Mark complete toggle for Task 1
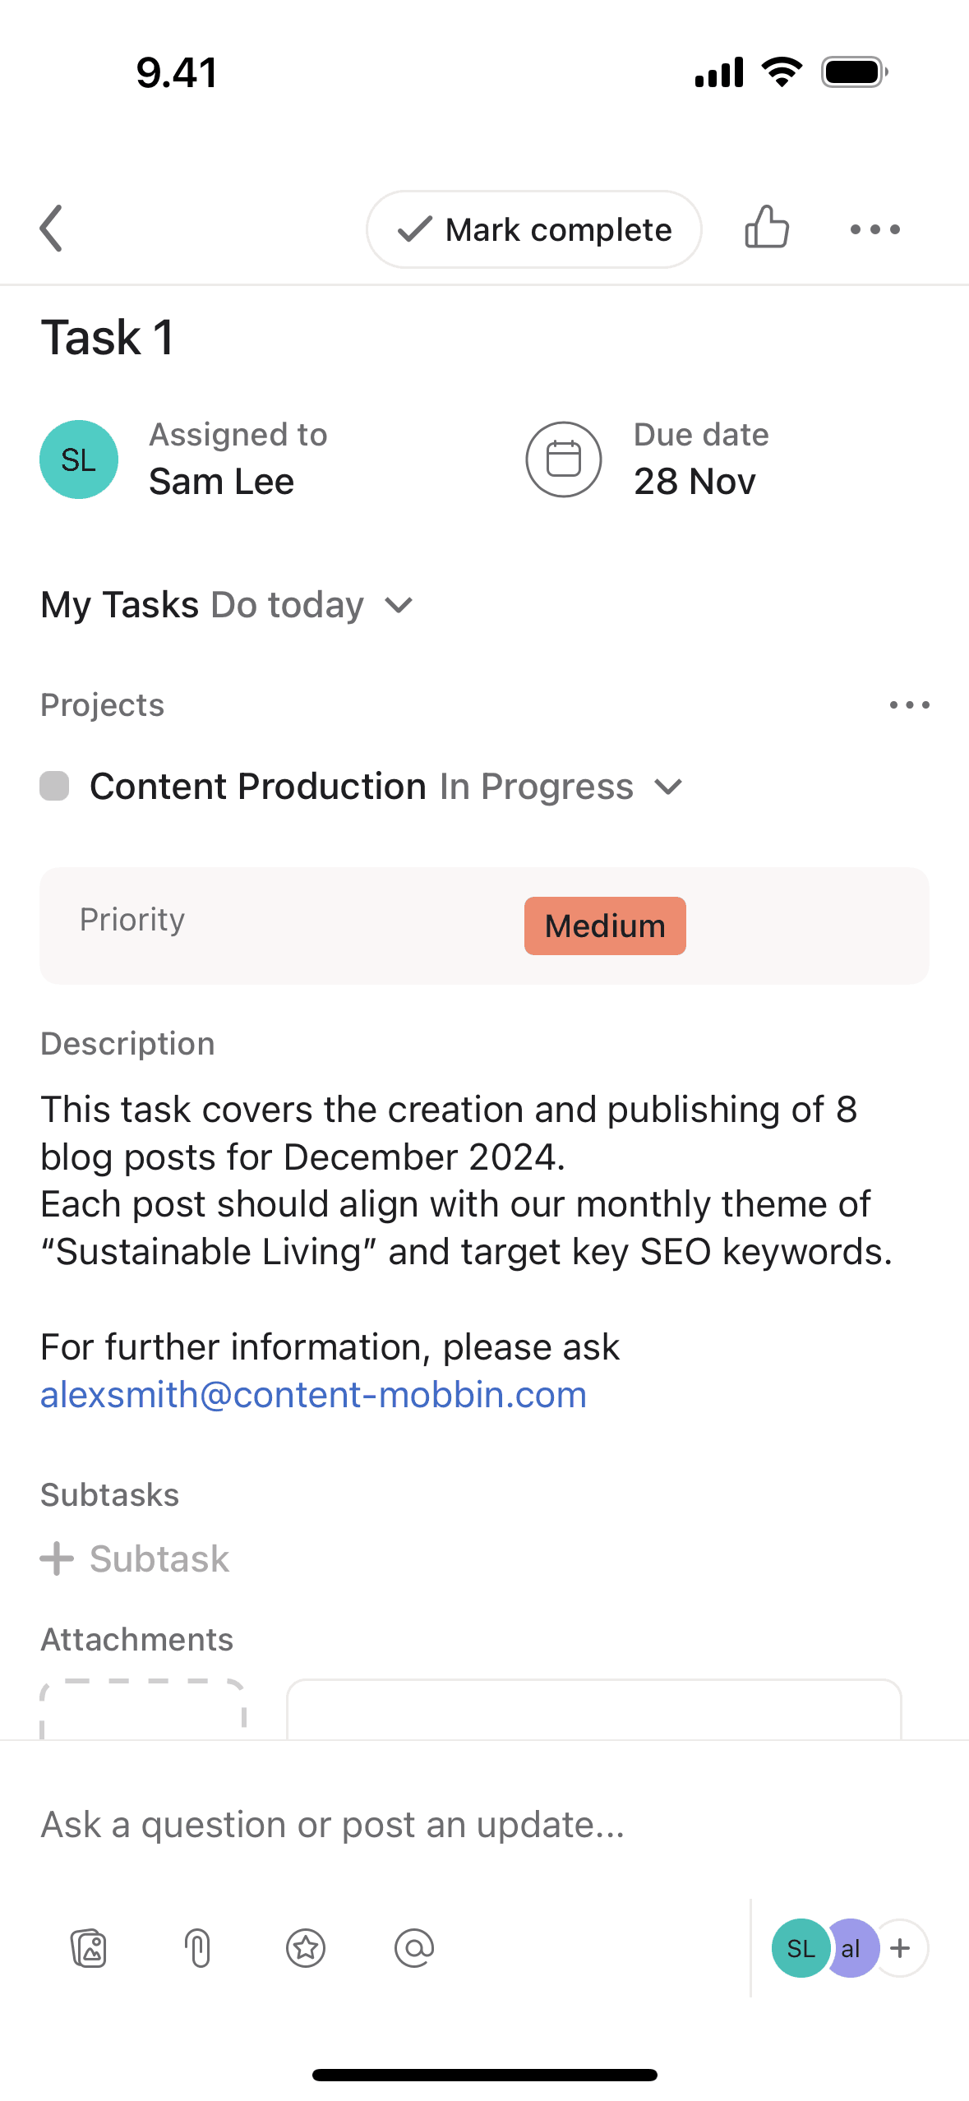The image size is (969, 2101). point(534,229)
